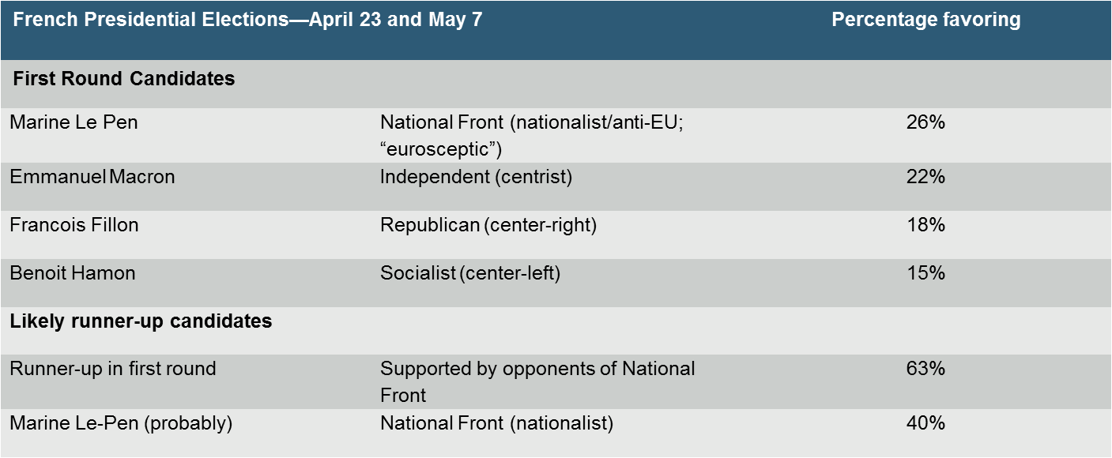Click the French Presidential Elections header title
This screenshot has width=1112, height=458.
[248, 20]
